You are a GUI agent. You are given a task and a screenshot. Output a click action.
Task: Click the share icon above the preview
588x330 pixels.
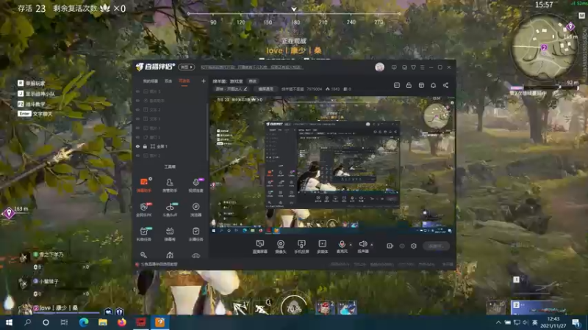(x=445, y=85)
